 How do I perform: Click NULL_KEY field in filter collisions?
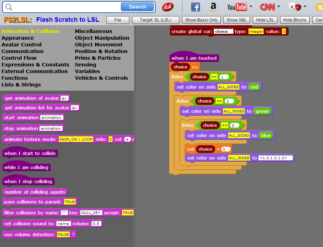point(91,213)
